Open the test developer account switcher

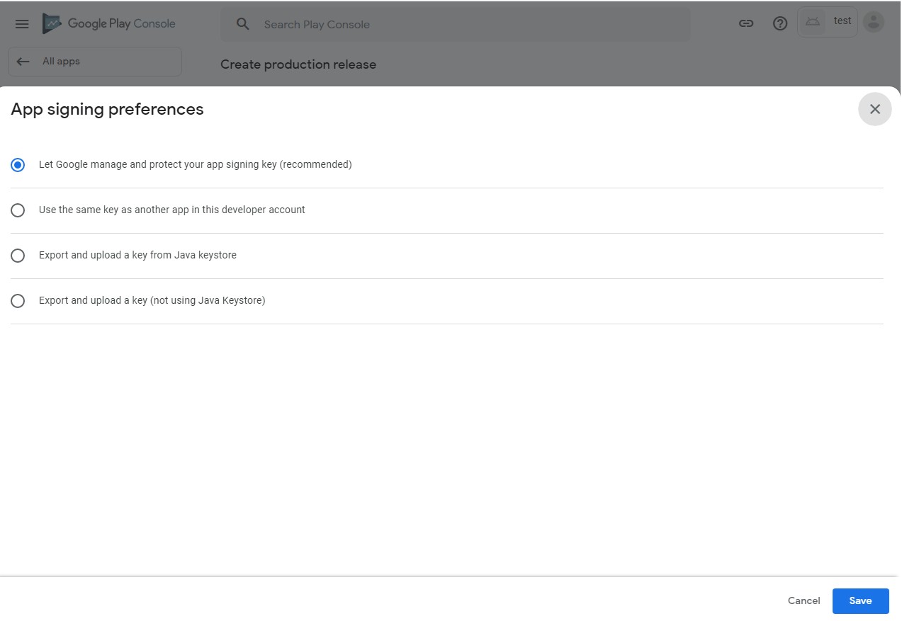click(828, 22)
